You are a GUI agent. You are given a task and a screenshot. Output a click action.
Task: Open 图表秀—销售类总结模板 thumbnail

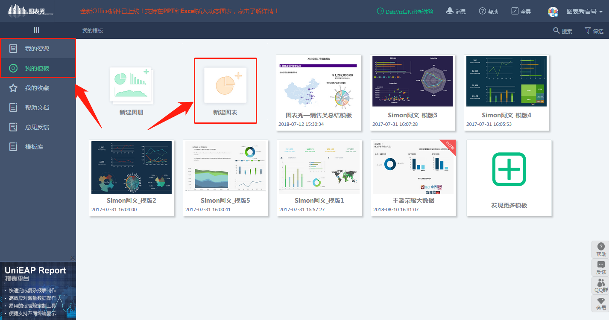[x=319, y=83]
